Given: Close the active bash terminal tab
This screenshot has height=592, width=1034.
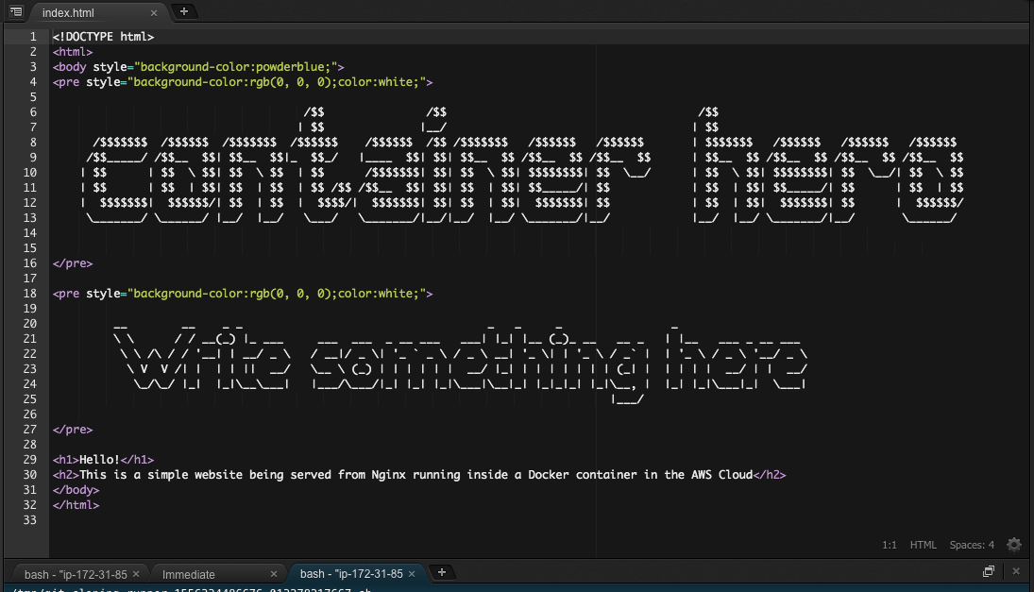Looking at the screenshot, I should pyautogui.click(x=412, y=573).
